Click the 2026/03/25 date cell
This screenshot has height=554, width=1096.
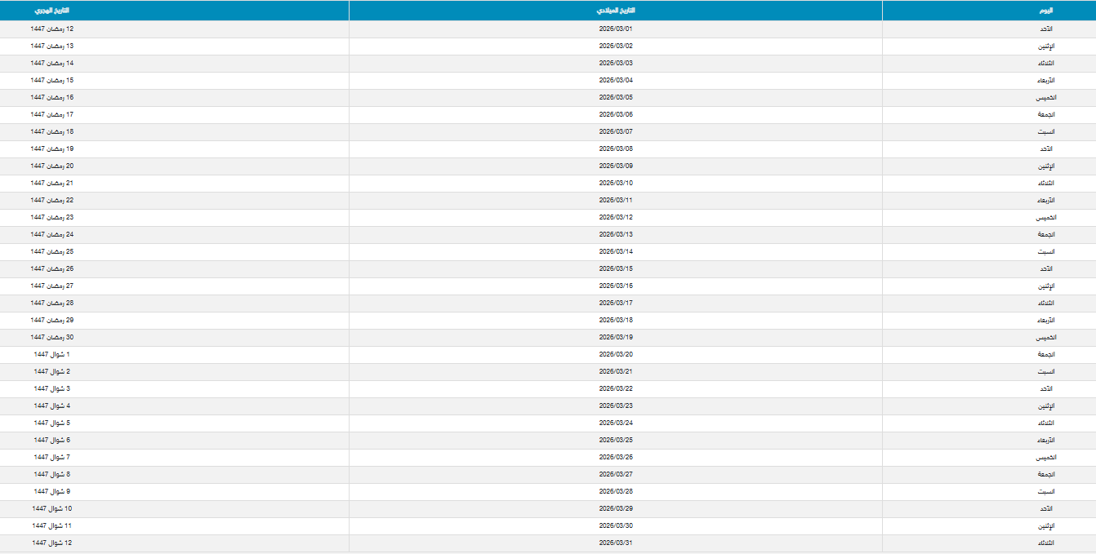(616, 440)
